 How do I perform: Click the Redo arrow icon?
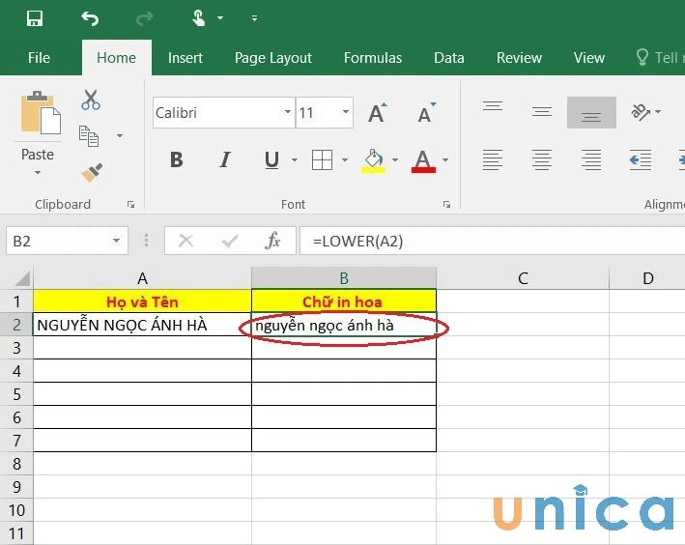[145, 18]
